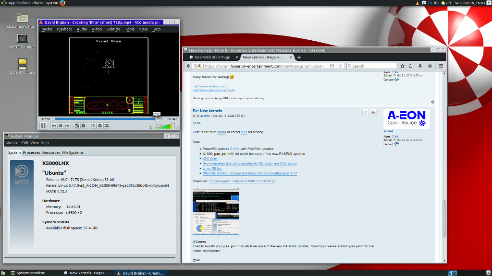This screenshot has width=492, height=276.
Task: Stop VLC playback
Action: (x=60, y=126)
